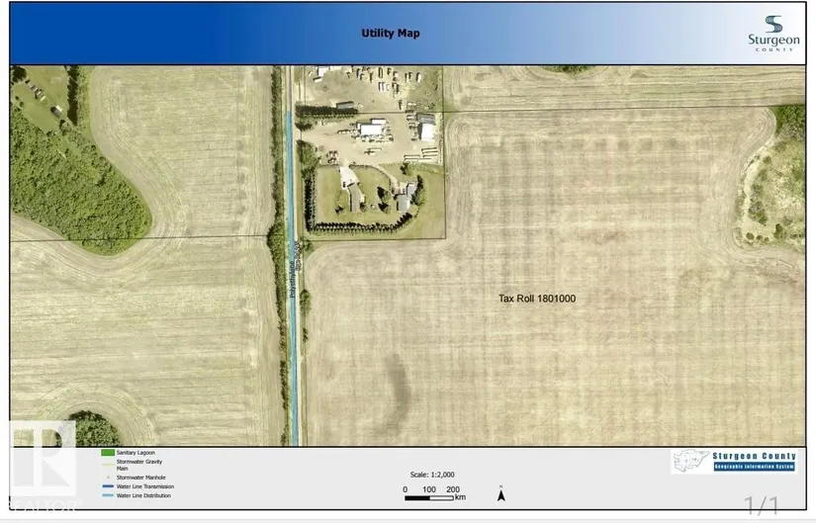This screenshot has height=523, width=816.
Task: Click the Water Line Transmission legend symbol
Action: pyautogui.click(x=107, y=486)
